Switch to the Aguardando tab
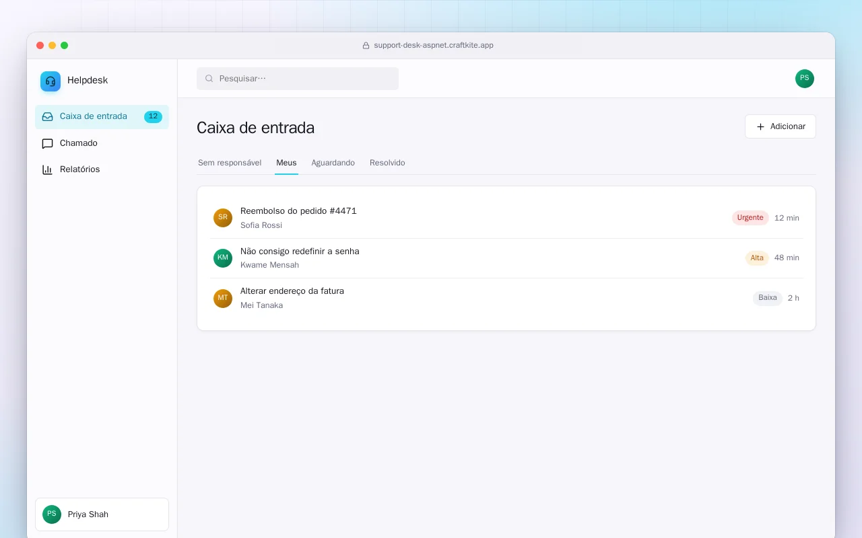This screenshot has width=862, height=538. [333, 163]
